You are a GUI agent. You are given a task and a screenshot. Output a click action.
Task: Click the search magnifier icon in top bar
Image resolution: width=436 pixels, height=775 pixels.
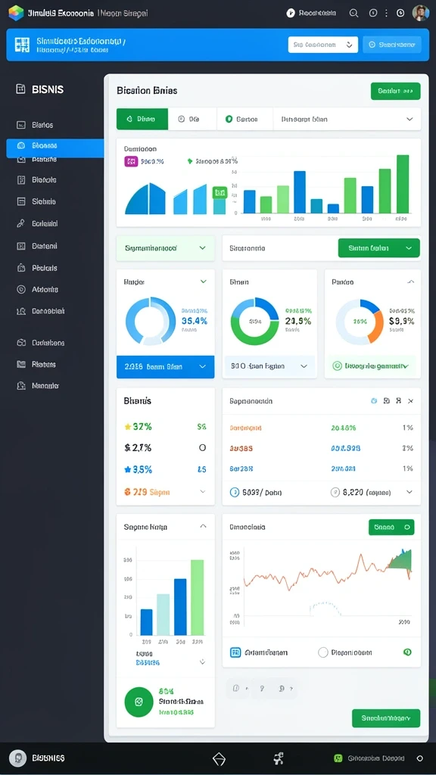[x=353, y=14]
